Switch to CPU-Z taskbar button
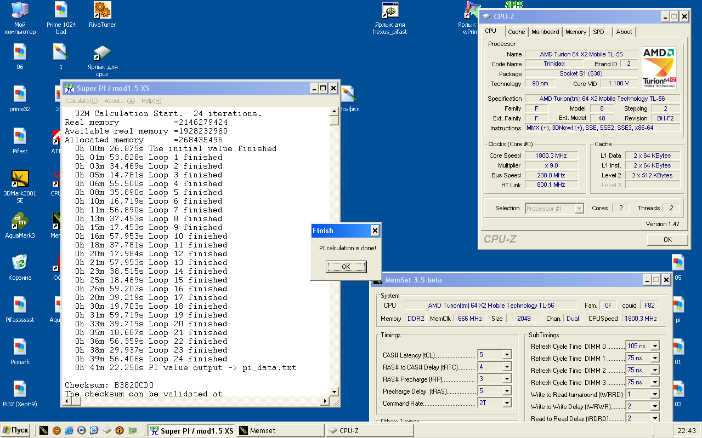This screenshot has height=438, width=702. click(x=370, y=430)
